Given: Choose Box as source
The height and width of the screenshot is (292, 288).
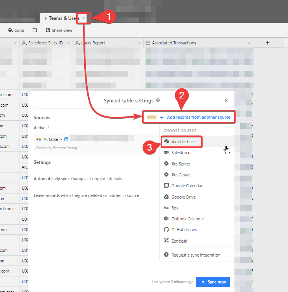Looking at the screenshot, I should [197, 208].
